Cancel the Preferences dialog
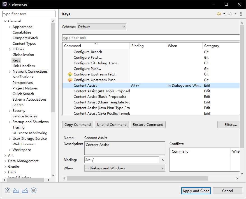Screen dimensions: 246x199 click(x=228, y=191)
